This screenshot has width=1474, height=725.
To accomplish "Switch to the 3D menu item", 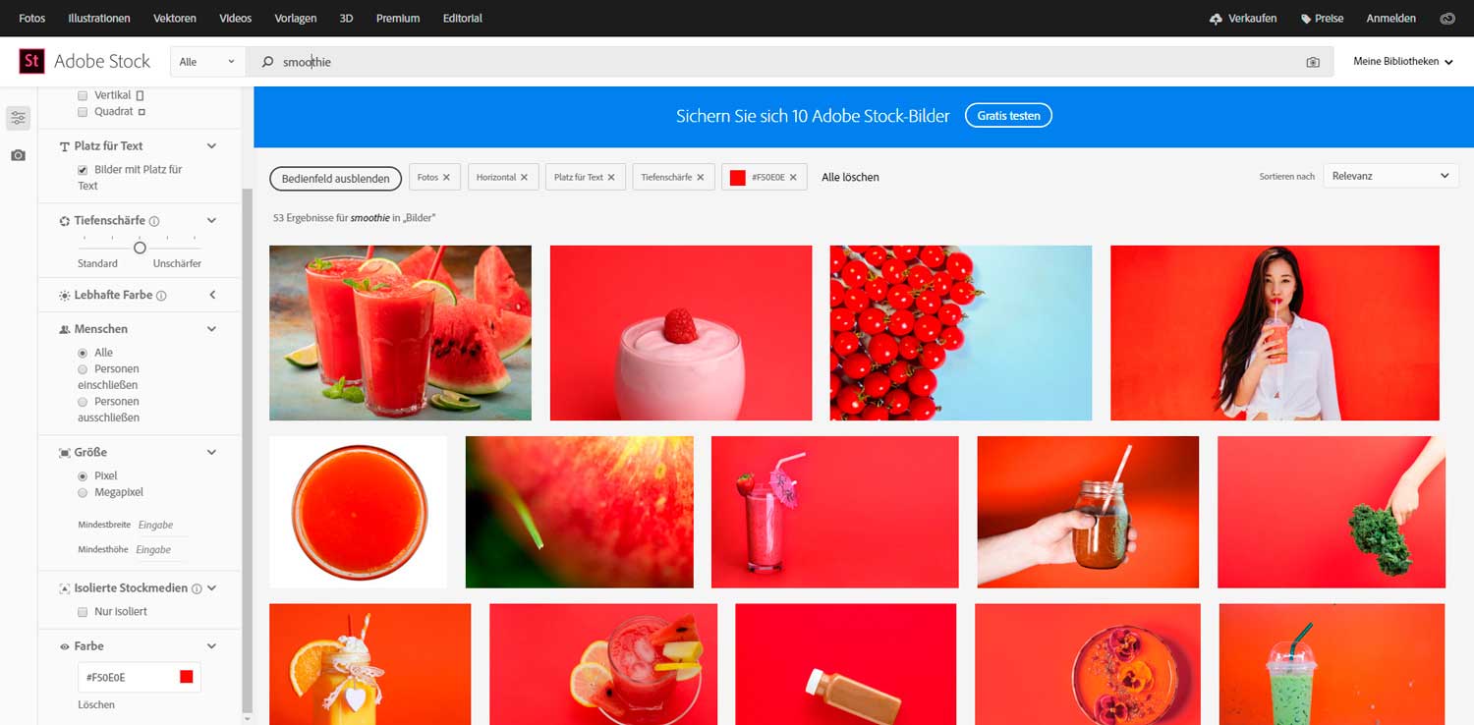I will click(x=346, y=19).
